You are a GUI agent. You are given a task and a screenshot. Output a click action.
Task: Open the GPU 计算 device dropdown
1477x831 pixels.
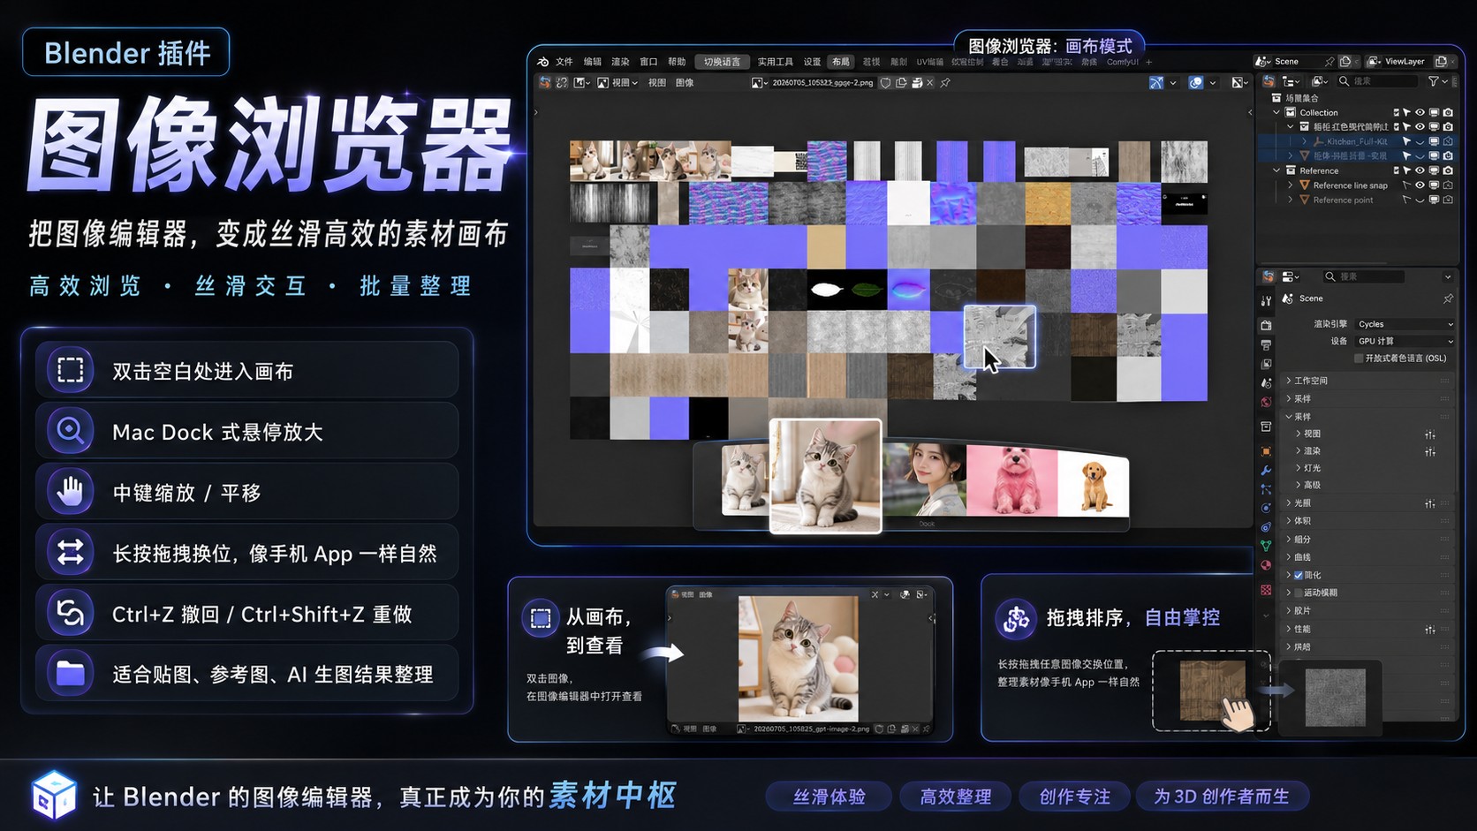click(1404, 341)
